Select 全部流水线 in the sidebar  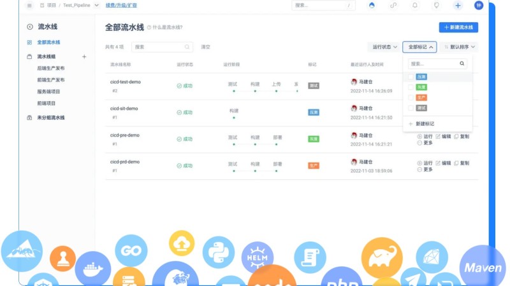click(48, 42)
